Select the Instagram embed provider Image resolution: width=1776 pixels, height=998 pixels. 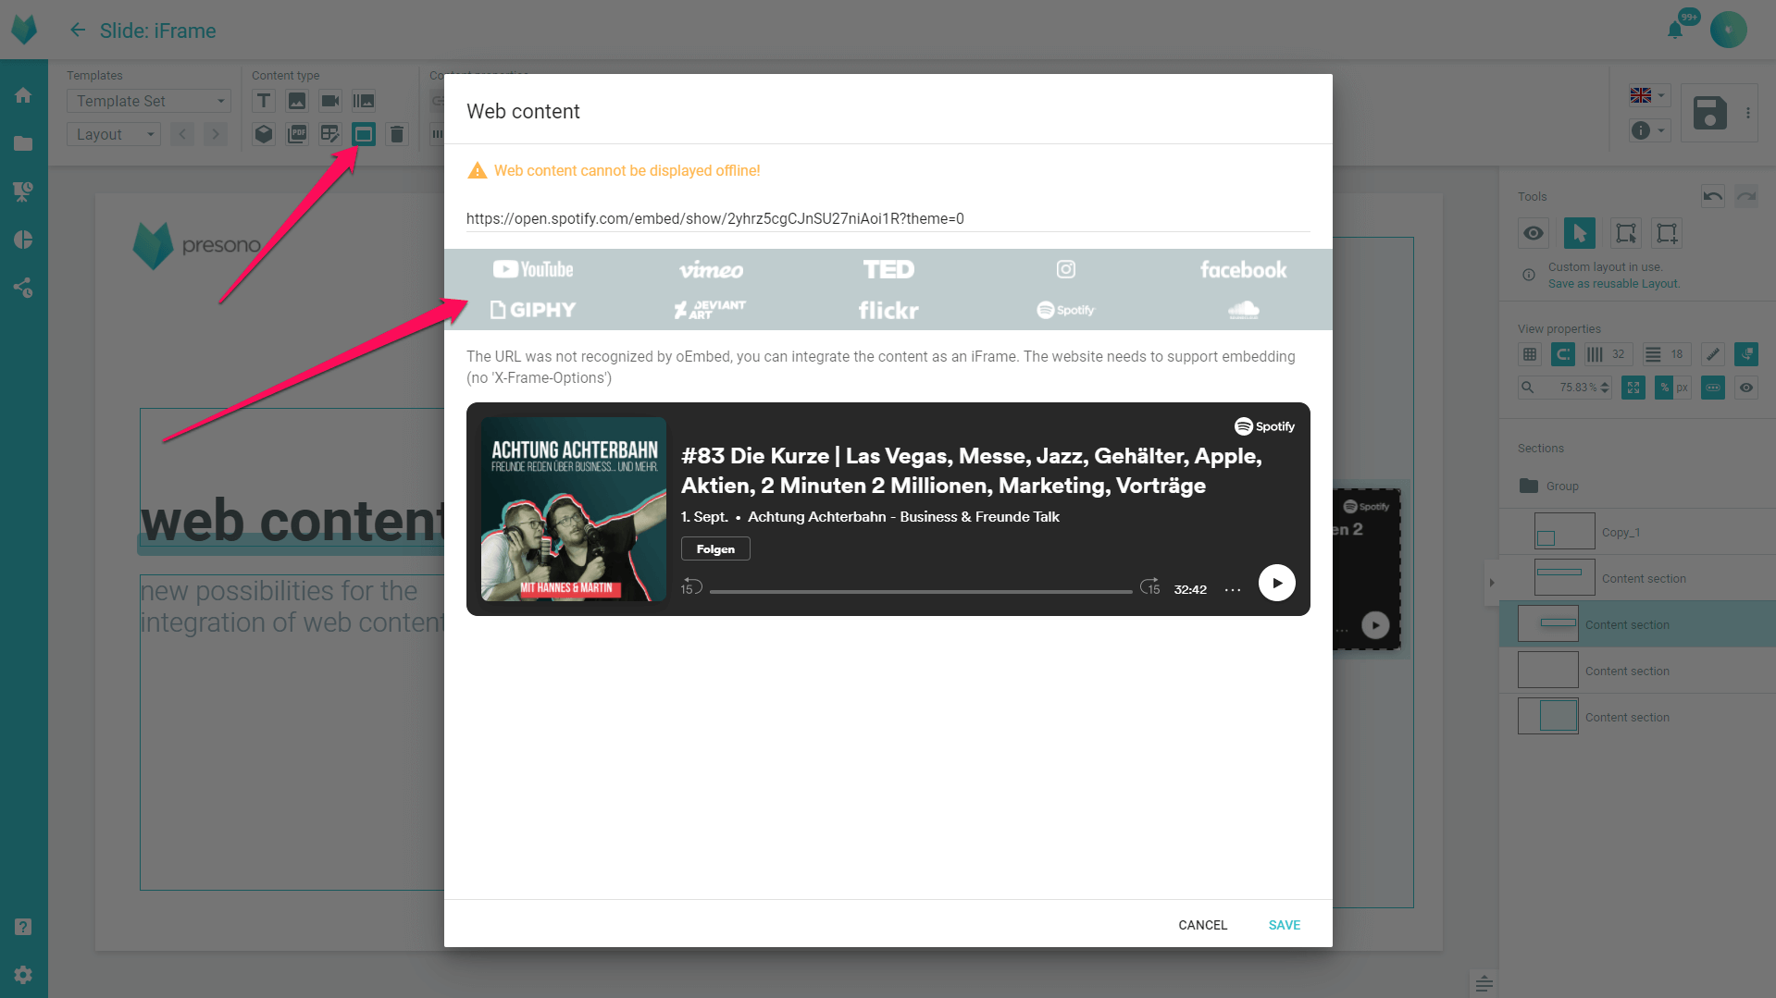click(x=1066, y=269)
